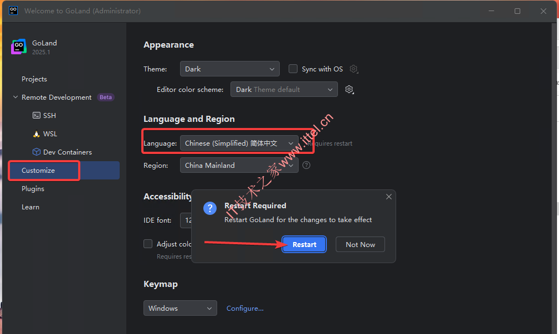Enable Sync with OS checkbox
This screenshot has width=559, height=334.
(293, 69)
